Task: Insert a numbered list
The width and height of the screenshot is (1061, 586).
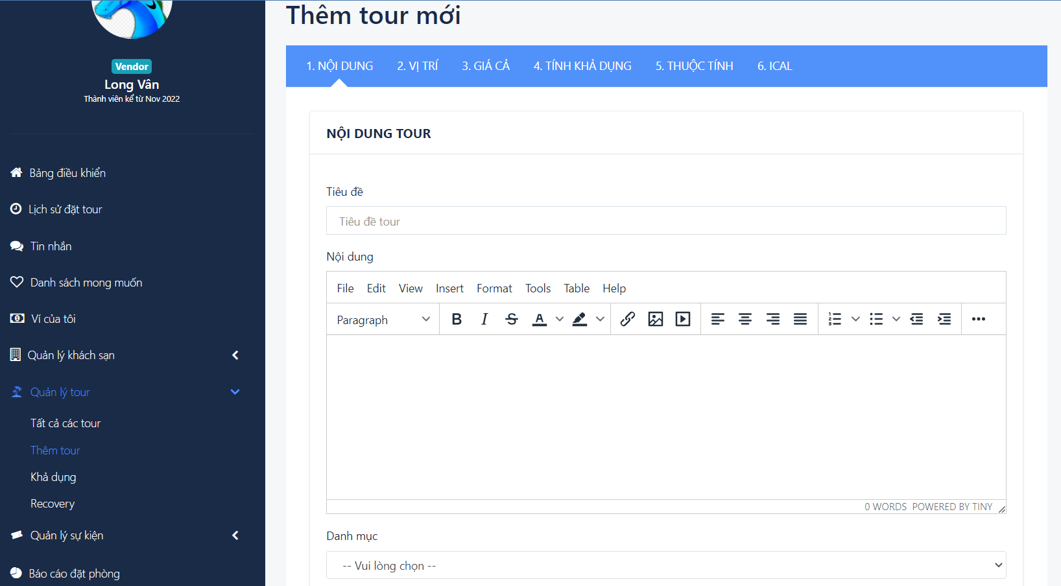Action: [x=835, y=319]
